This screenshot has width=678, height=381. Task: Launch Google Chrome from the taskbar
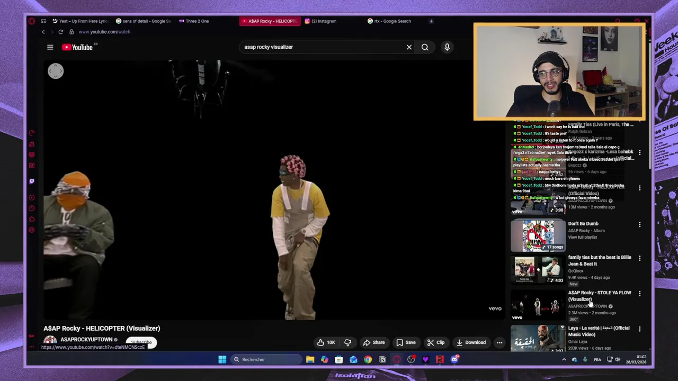[368, 359]
